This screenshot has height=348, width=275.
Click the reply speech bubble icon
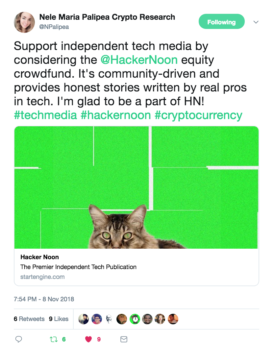pyautogui.click(x=19, y=339)
